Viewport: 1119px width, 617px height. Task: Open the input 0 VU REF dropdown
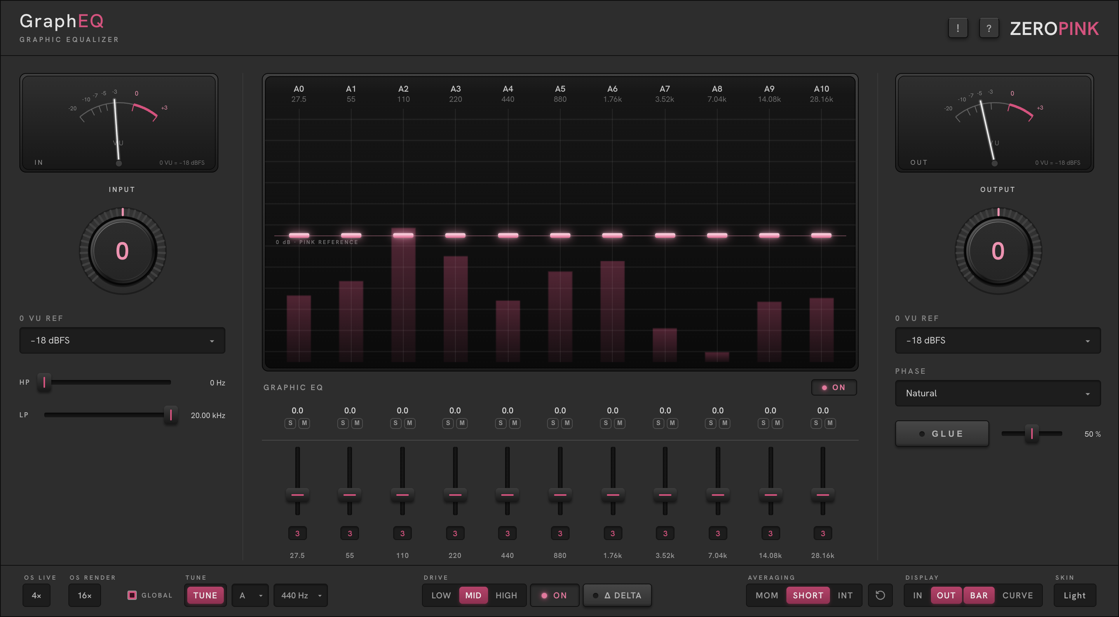[122, 340]
